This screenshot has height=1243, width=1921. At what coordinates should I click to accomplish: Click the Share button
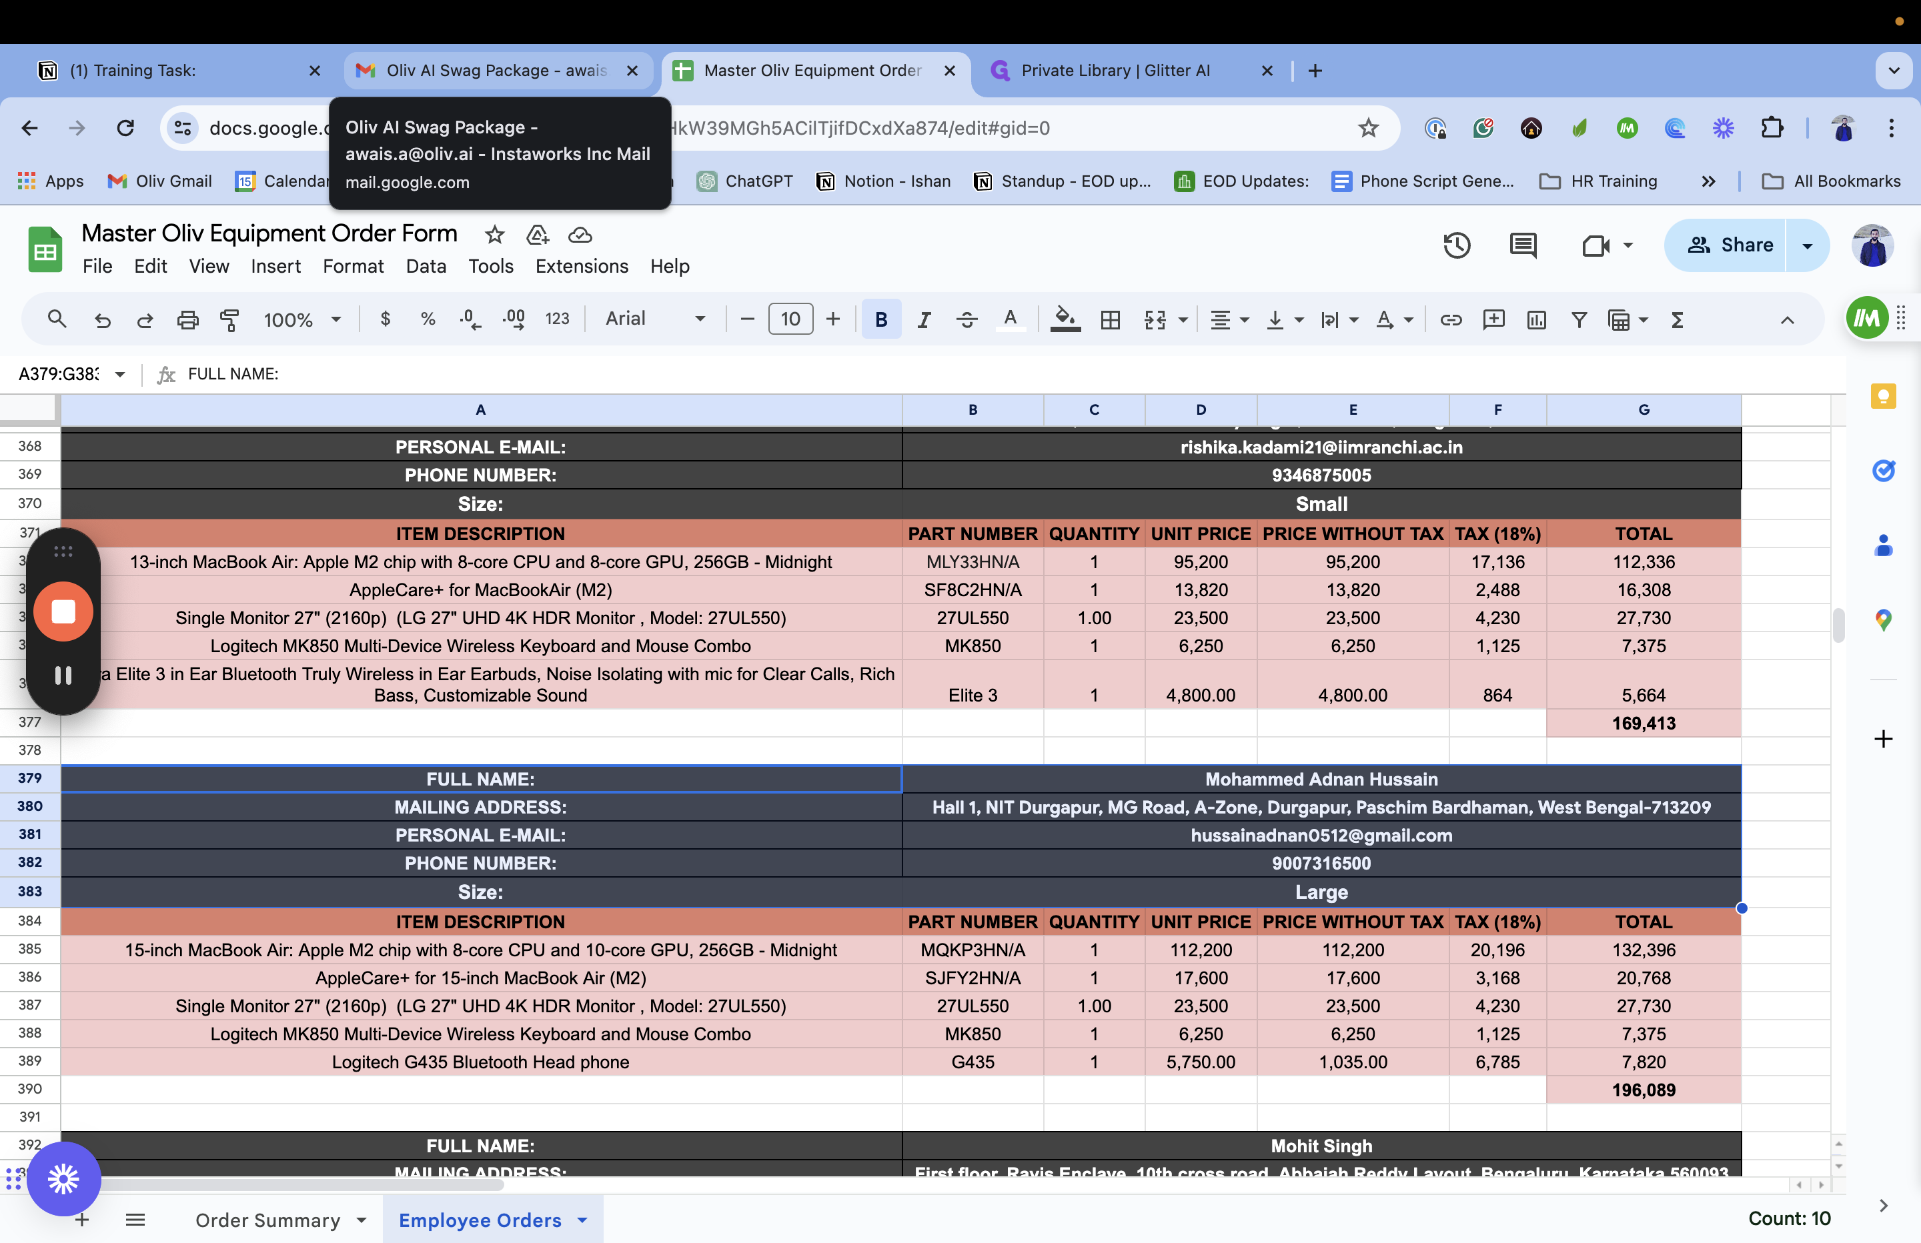click(1729, 245)
